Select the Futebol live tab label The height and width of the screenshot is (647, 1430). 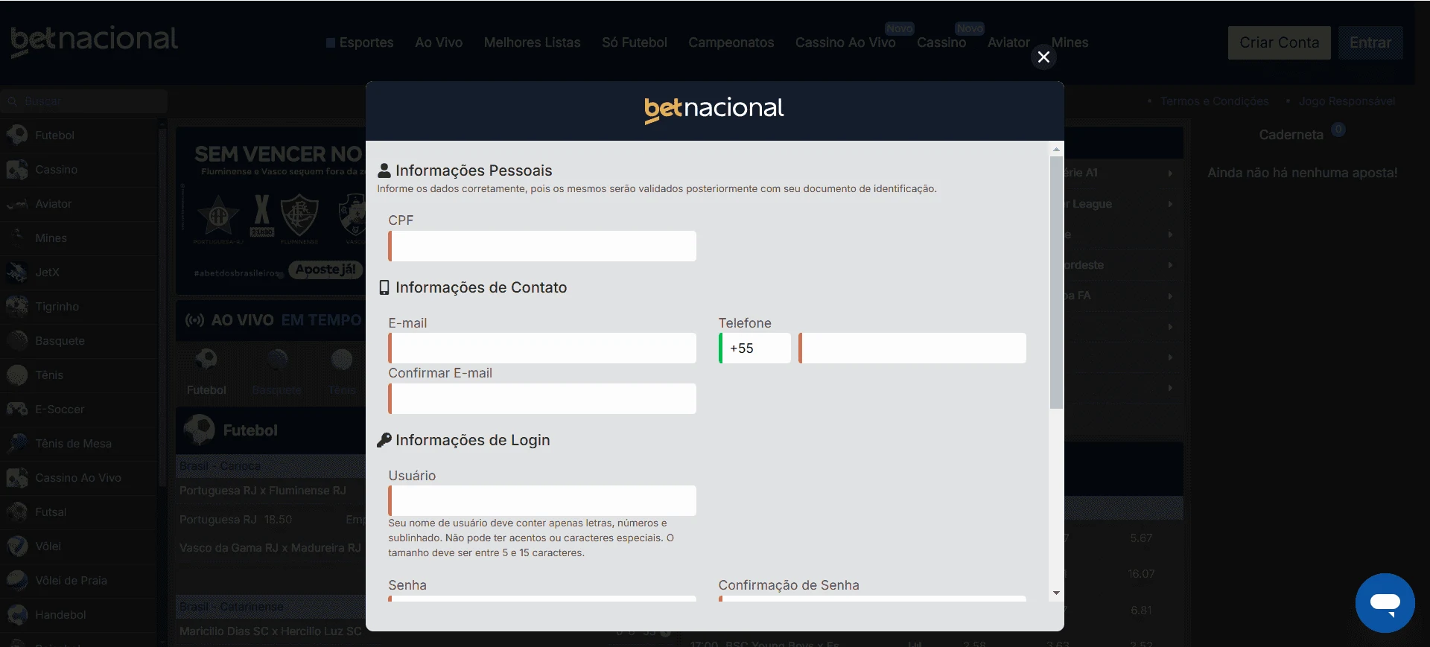[206, 390]
